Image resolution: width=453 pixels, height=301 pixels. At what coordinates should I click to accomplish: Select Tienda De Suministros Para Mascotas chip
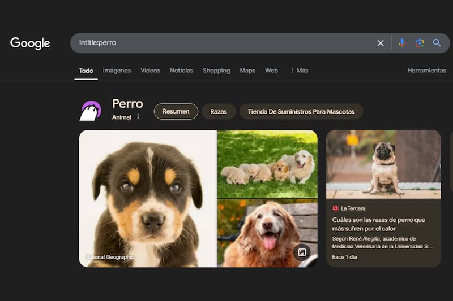tap(301, 112)
